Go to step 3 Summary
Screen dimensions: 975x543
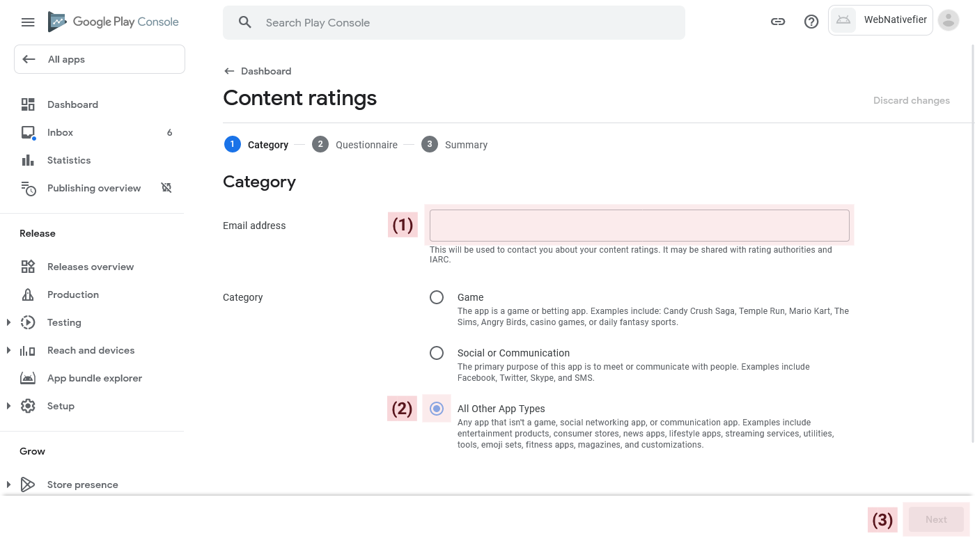pos(455,145)
